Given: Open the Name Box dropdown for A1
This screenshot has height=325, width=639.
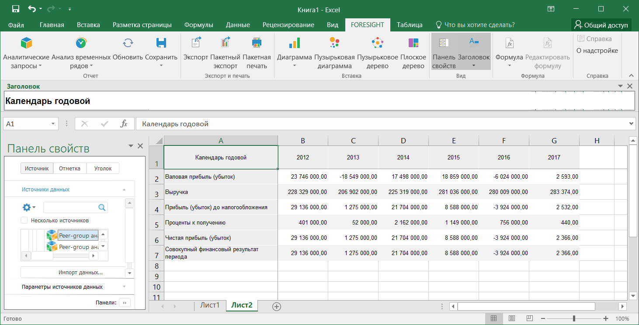Looking at the screenshot, I should point(53,124).
